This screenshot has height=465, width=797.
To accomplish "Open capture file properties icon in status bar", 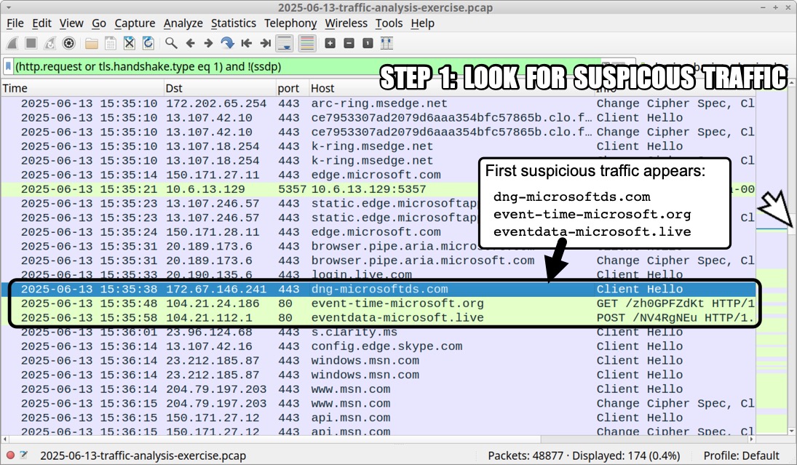I will [x=24, y=456].
